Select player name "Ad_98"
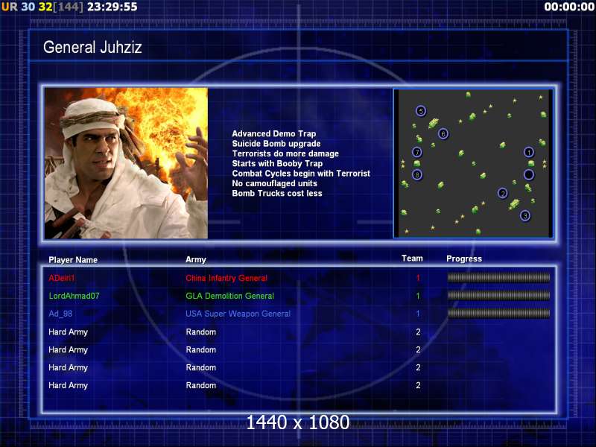Viewport: 596px width, 447px height. tap(60, 314)
